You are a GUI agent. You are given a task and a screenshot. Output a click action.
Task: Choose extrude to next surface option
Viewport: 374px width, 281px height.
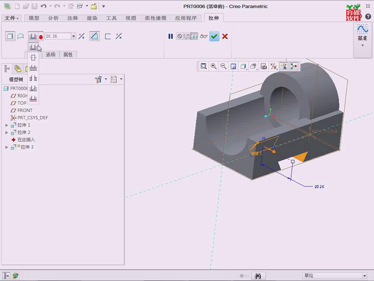tap(33, 68)
